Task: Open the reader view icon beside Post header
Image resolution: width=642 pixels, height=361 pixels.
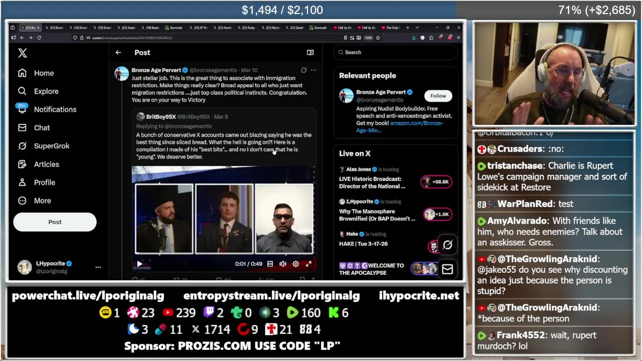Action: [x=310, y=53]
